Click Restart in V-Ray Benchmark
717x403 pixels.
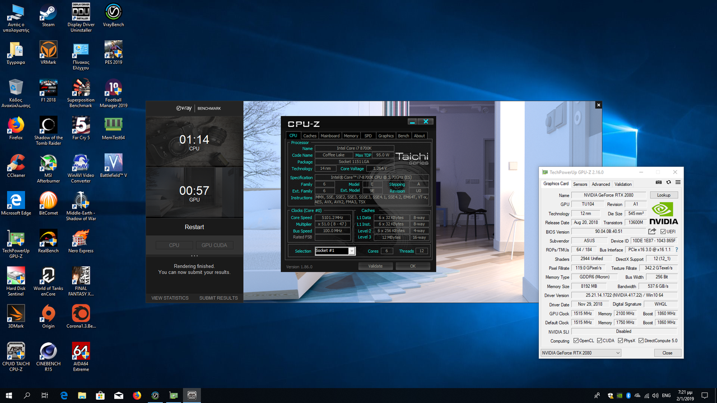tap(194, 227)
